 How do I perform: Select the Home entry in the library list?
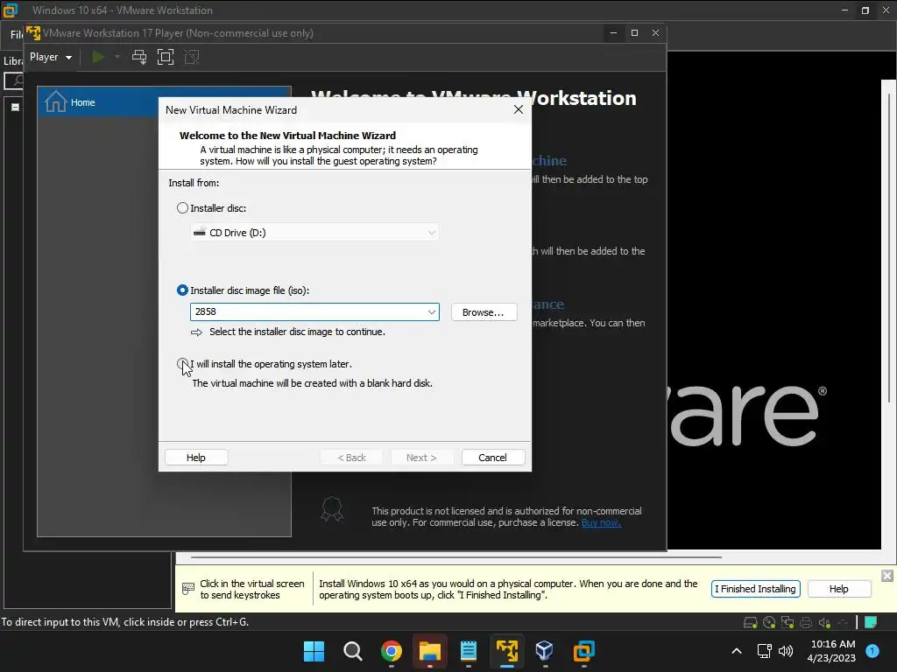(x=98, y=102)
